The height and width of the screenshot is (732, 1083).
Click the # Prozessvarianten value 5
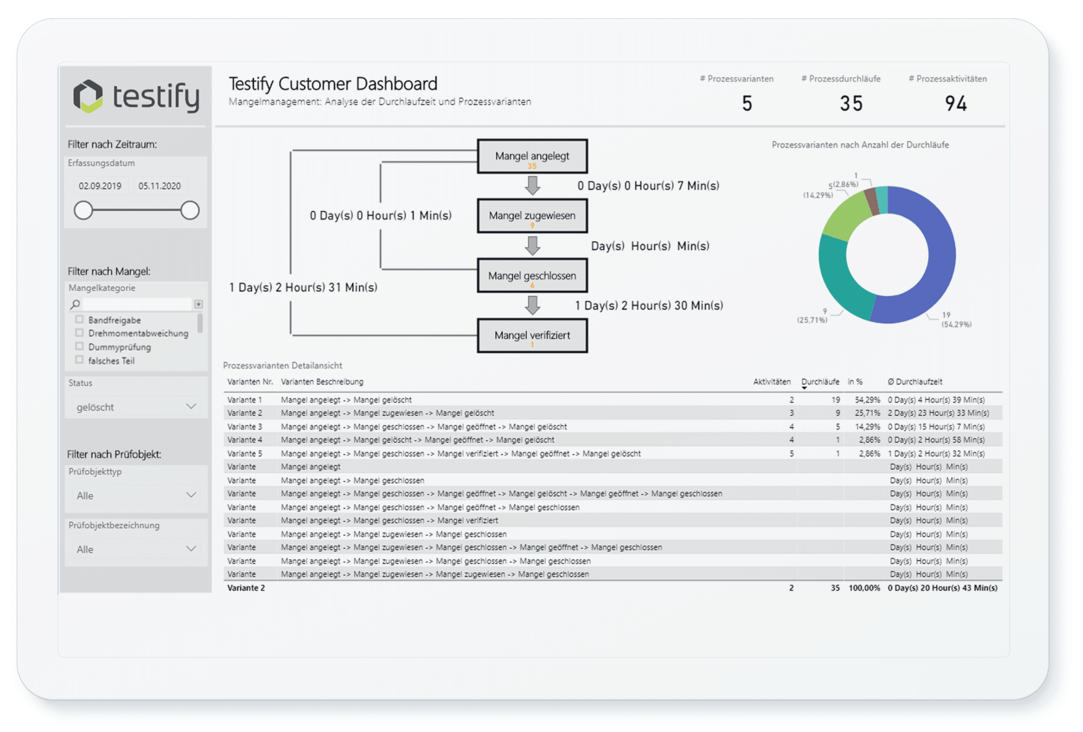point(747,104)
